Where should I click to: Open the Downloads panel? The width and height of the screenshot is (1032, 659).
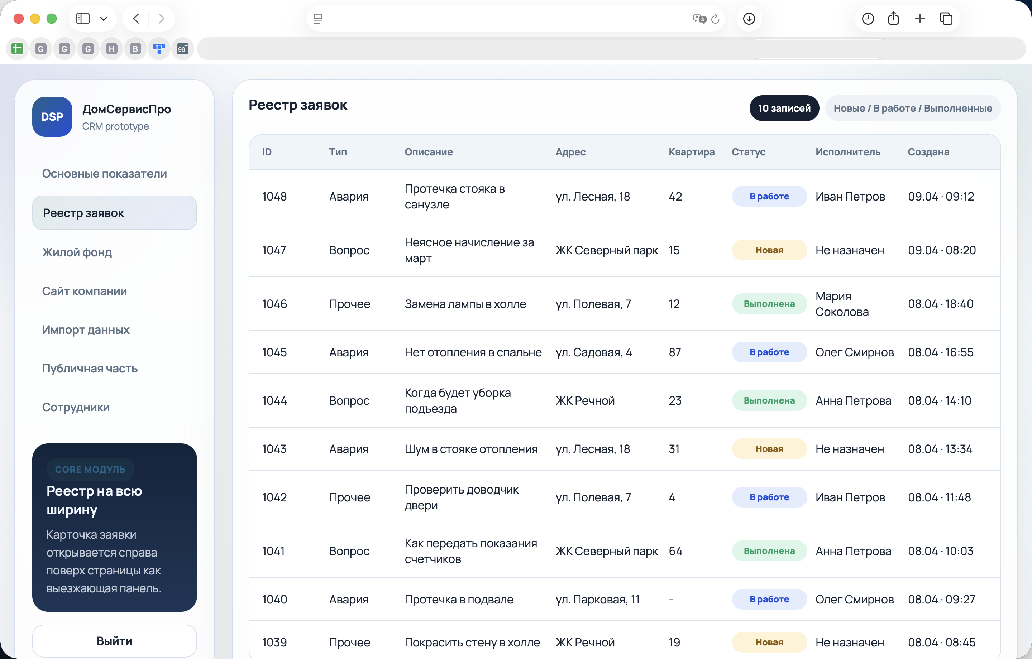pos(749,18)
